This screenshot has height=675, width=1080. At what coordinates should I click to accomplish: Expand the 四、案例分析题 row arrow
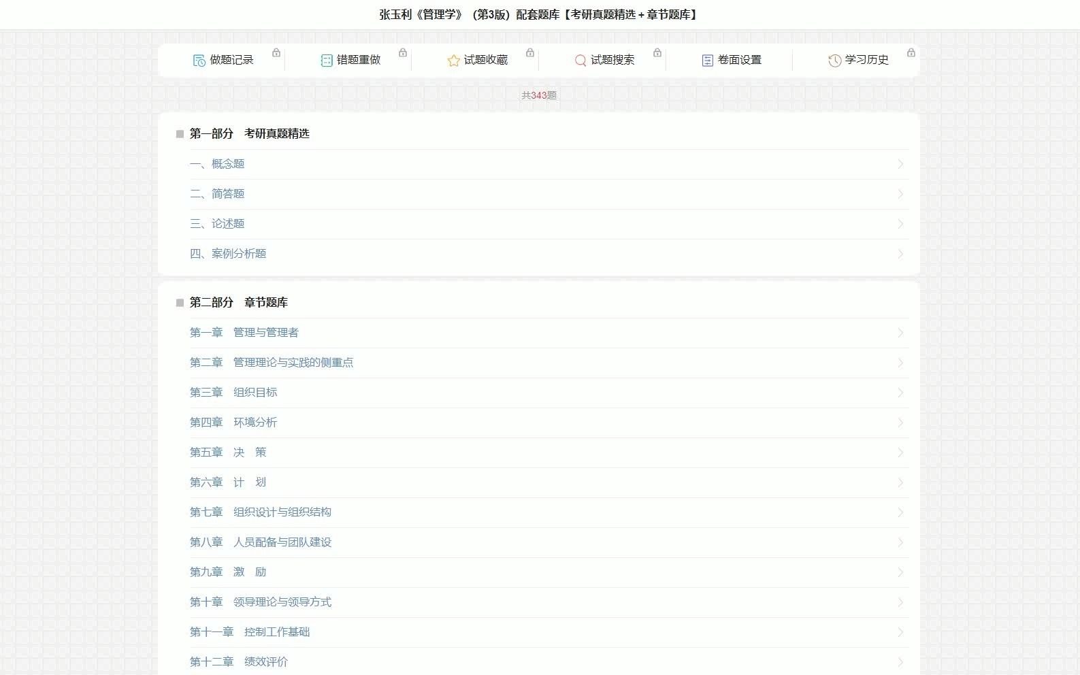[x=900, y=254]
